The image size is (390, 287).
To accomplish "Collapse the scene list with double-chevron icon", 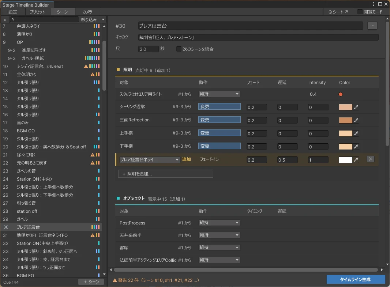I will pyautogui.click(x=5, y=20).
